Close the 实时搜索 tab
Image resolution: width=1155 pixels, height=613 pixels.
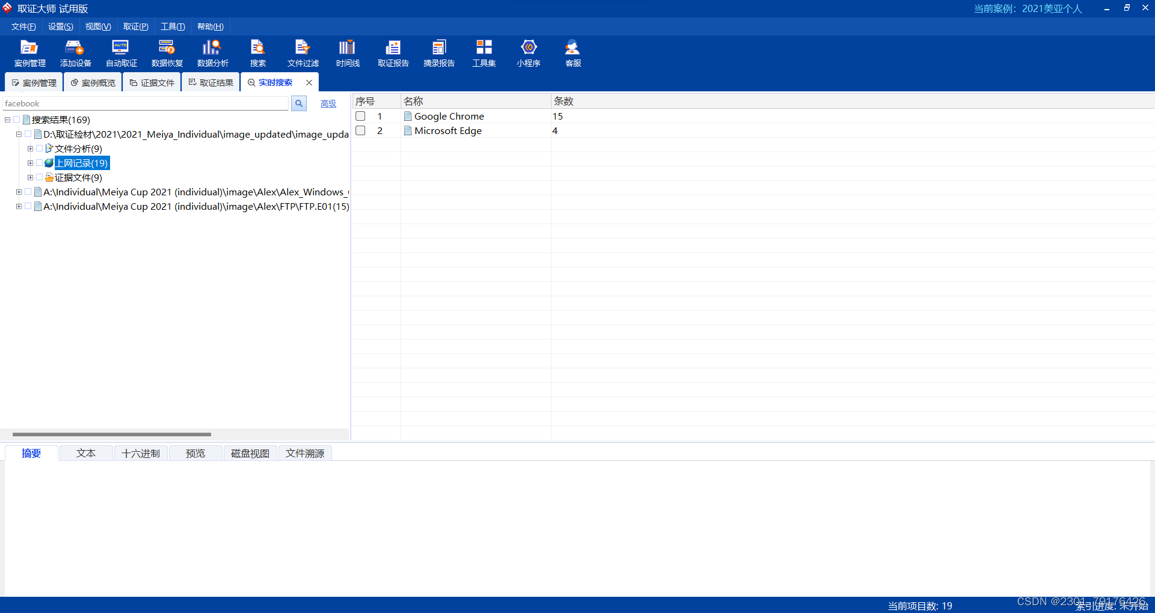tap(309, 82)
